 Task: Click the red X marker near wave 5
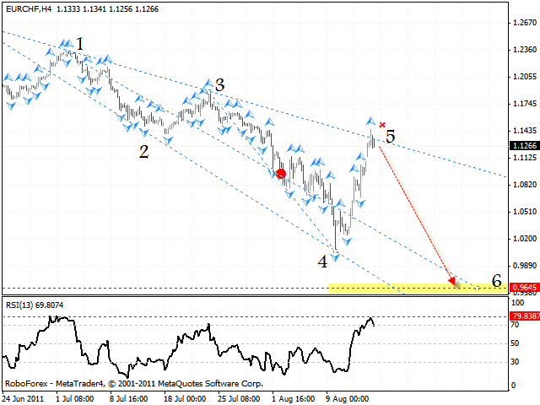coord(382,125)
